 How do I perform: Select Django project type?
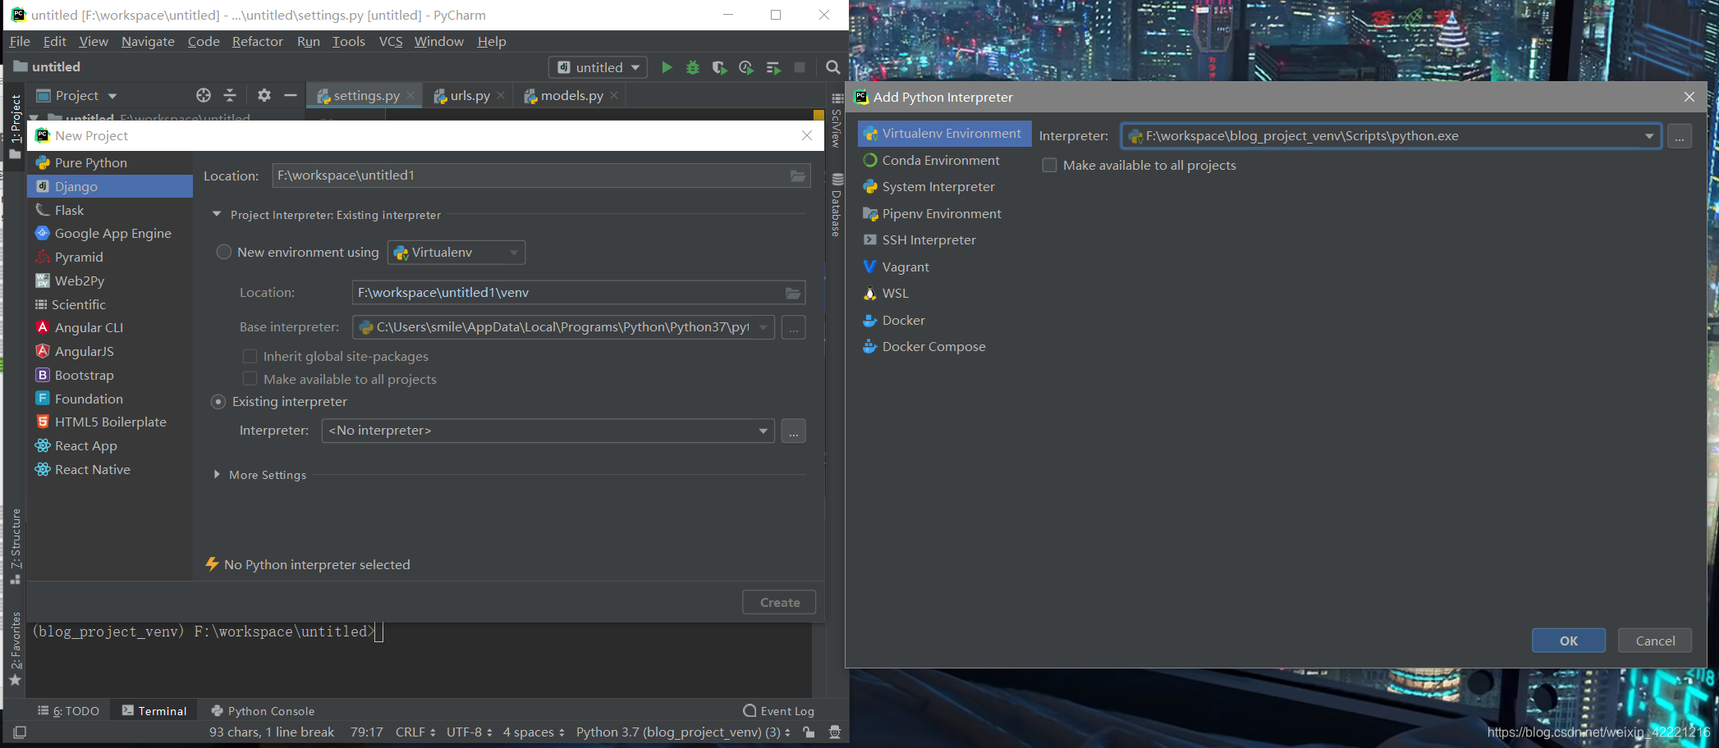110,186
